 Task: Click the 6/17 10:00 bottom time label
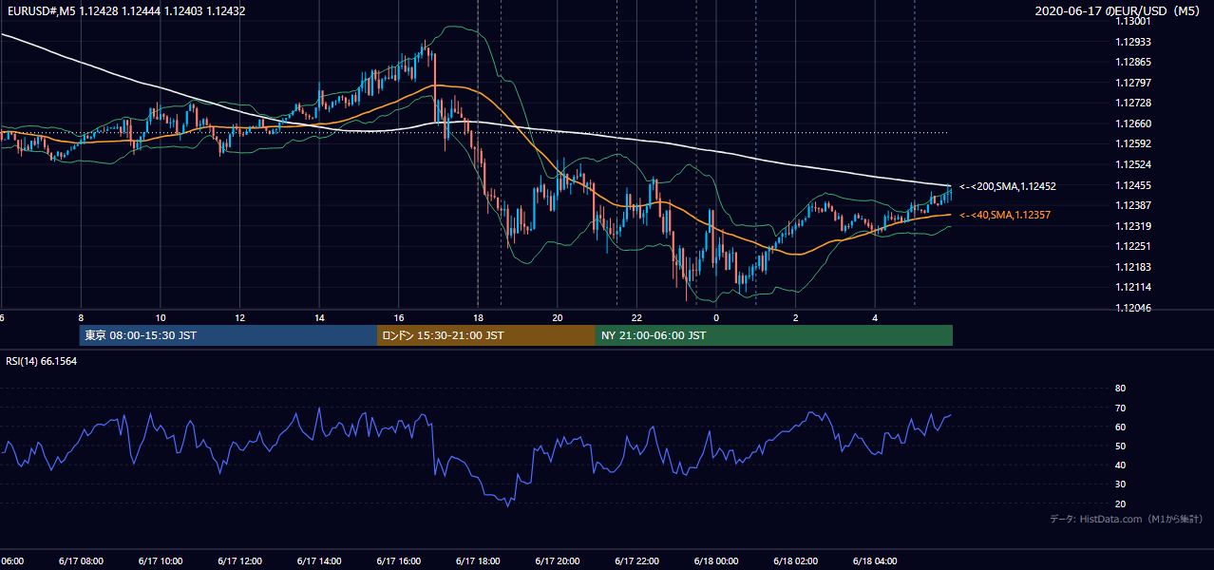pyautogui.click(x=160, y=560)
